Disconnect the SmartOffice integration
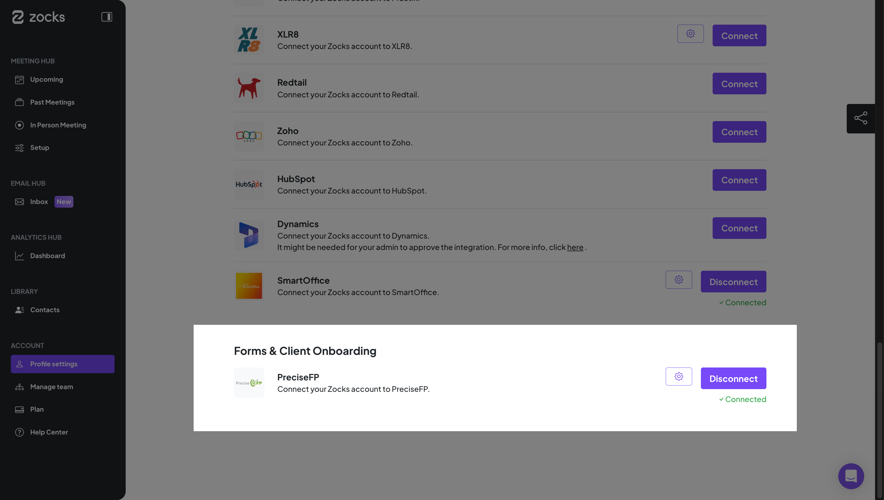This screenshot has height=500, width=884. tap(733, 282)
